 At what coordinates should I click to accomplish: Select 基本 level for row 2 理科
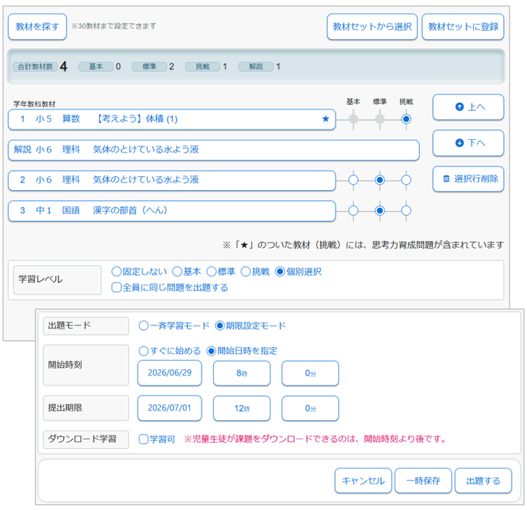[x=353, y=180]
